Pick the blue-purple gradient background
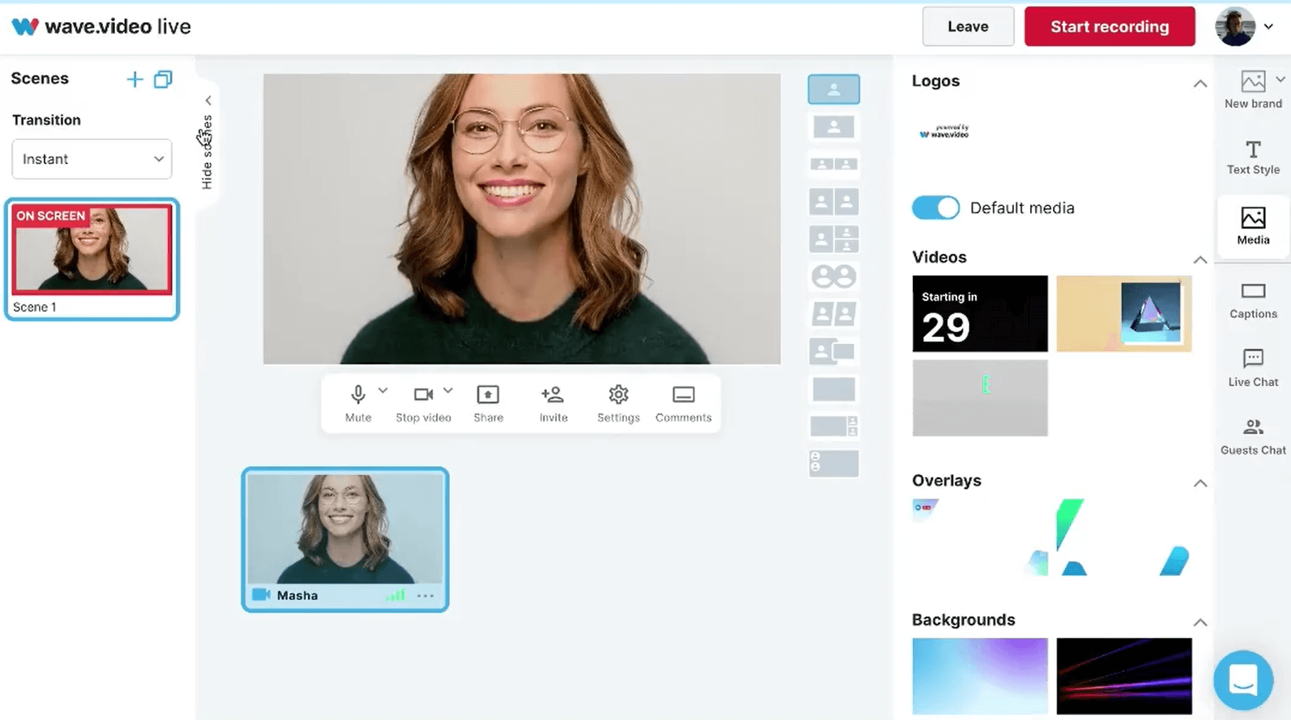This screenshot has width=1291, height=720. pyautogui.click(x=980, y=676)
